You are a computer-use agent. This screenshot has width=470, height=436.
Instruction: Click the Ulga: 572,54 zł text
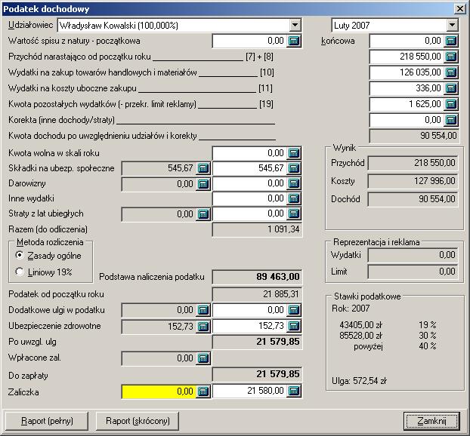pyautogui.click(x=359, y=381)
